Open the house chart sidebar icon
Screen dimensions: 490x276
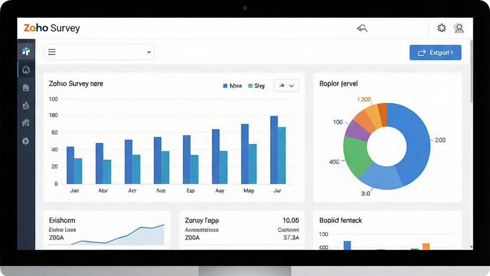point(26,123)
